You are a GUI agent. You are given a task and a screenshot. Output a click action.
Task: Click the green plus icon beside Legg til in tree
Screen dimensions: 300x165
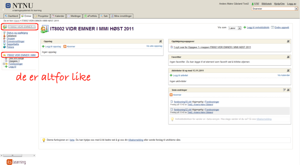[x=6, y=67]
